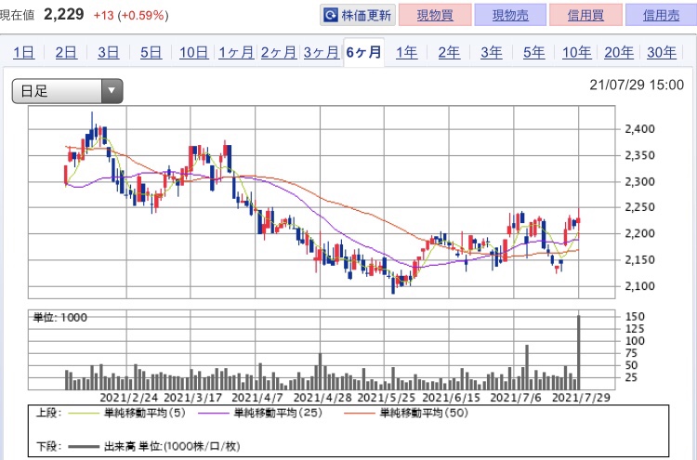Click the 現物売 button
This screenshot has width=697, height=460.
tap(510, 15)
